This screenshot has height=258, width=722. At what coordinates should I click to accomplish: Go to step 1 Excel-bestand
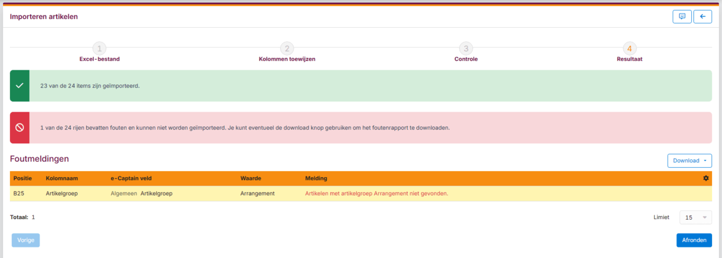click(99, 52)
